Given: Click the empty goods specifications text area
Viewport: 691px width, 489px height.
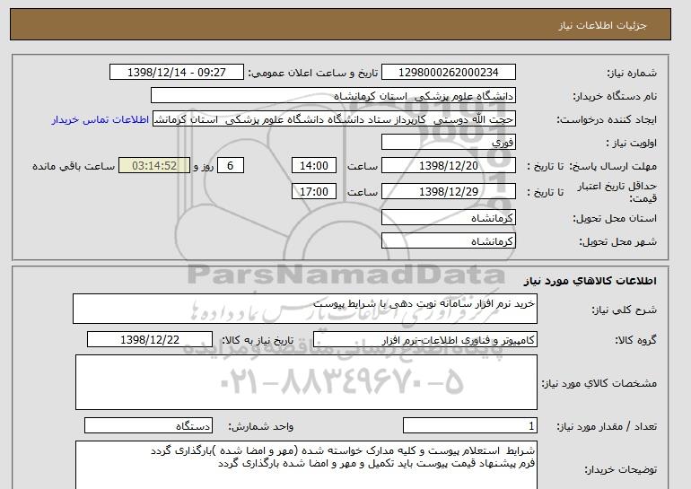Looking at the screenshot, I should (306, 382).
